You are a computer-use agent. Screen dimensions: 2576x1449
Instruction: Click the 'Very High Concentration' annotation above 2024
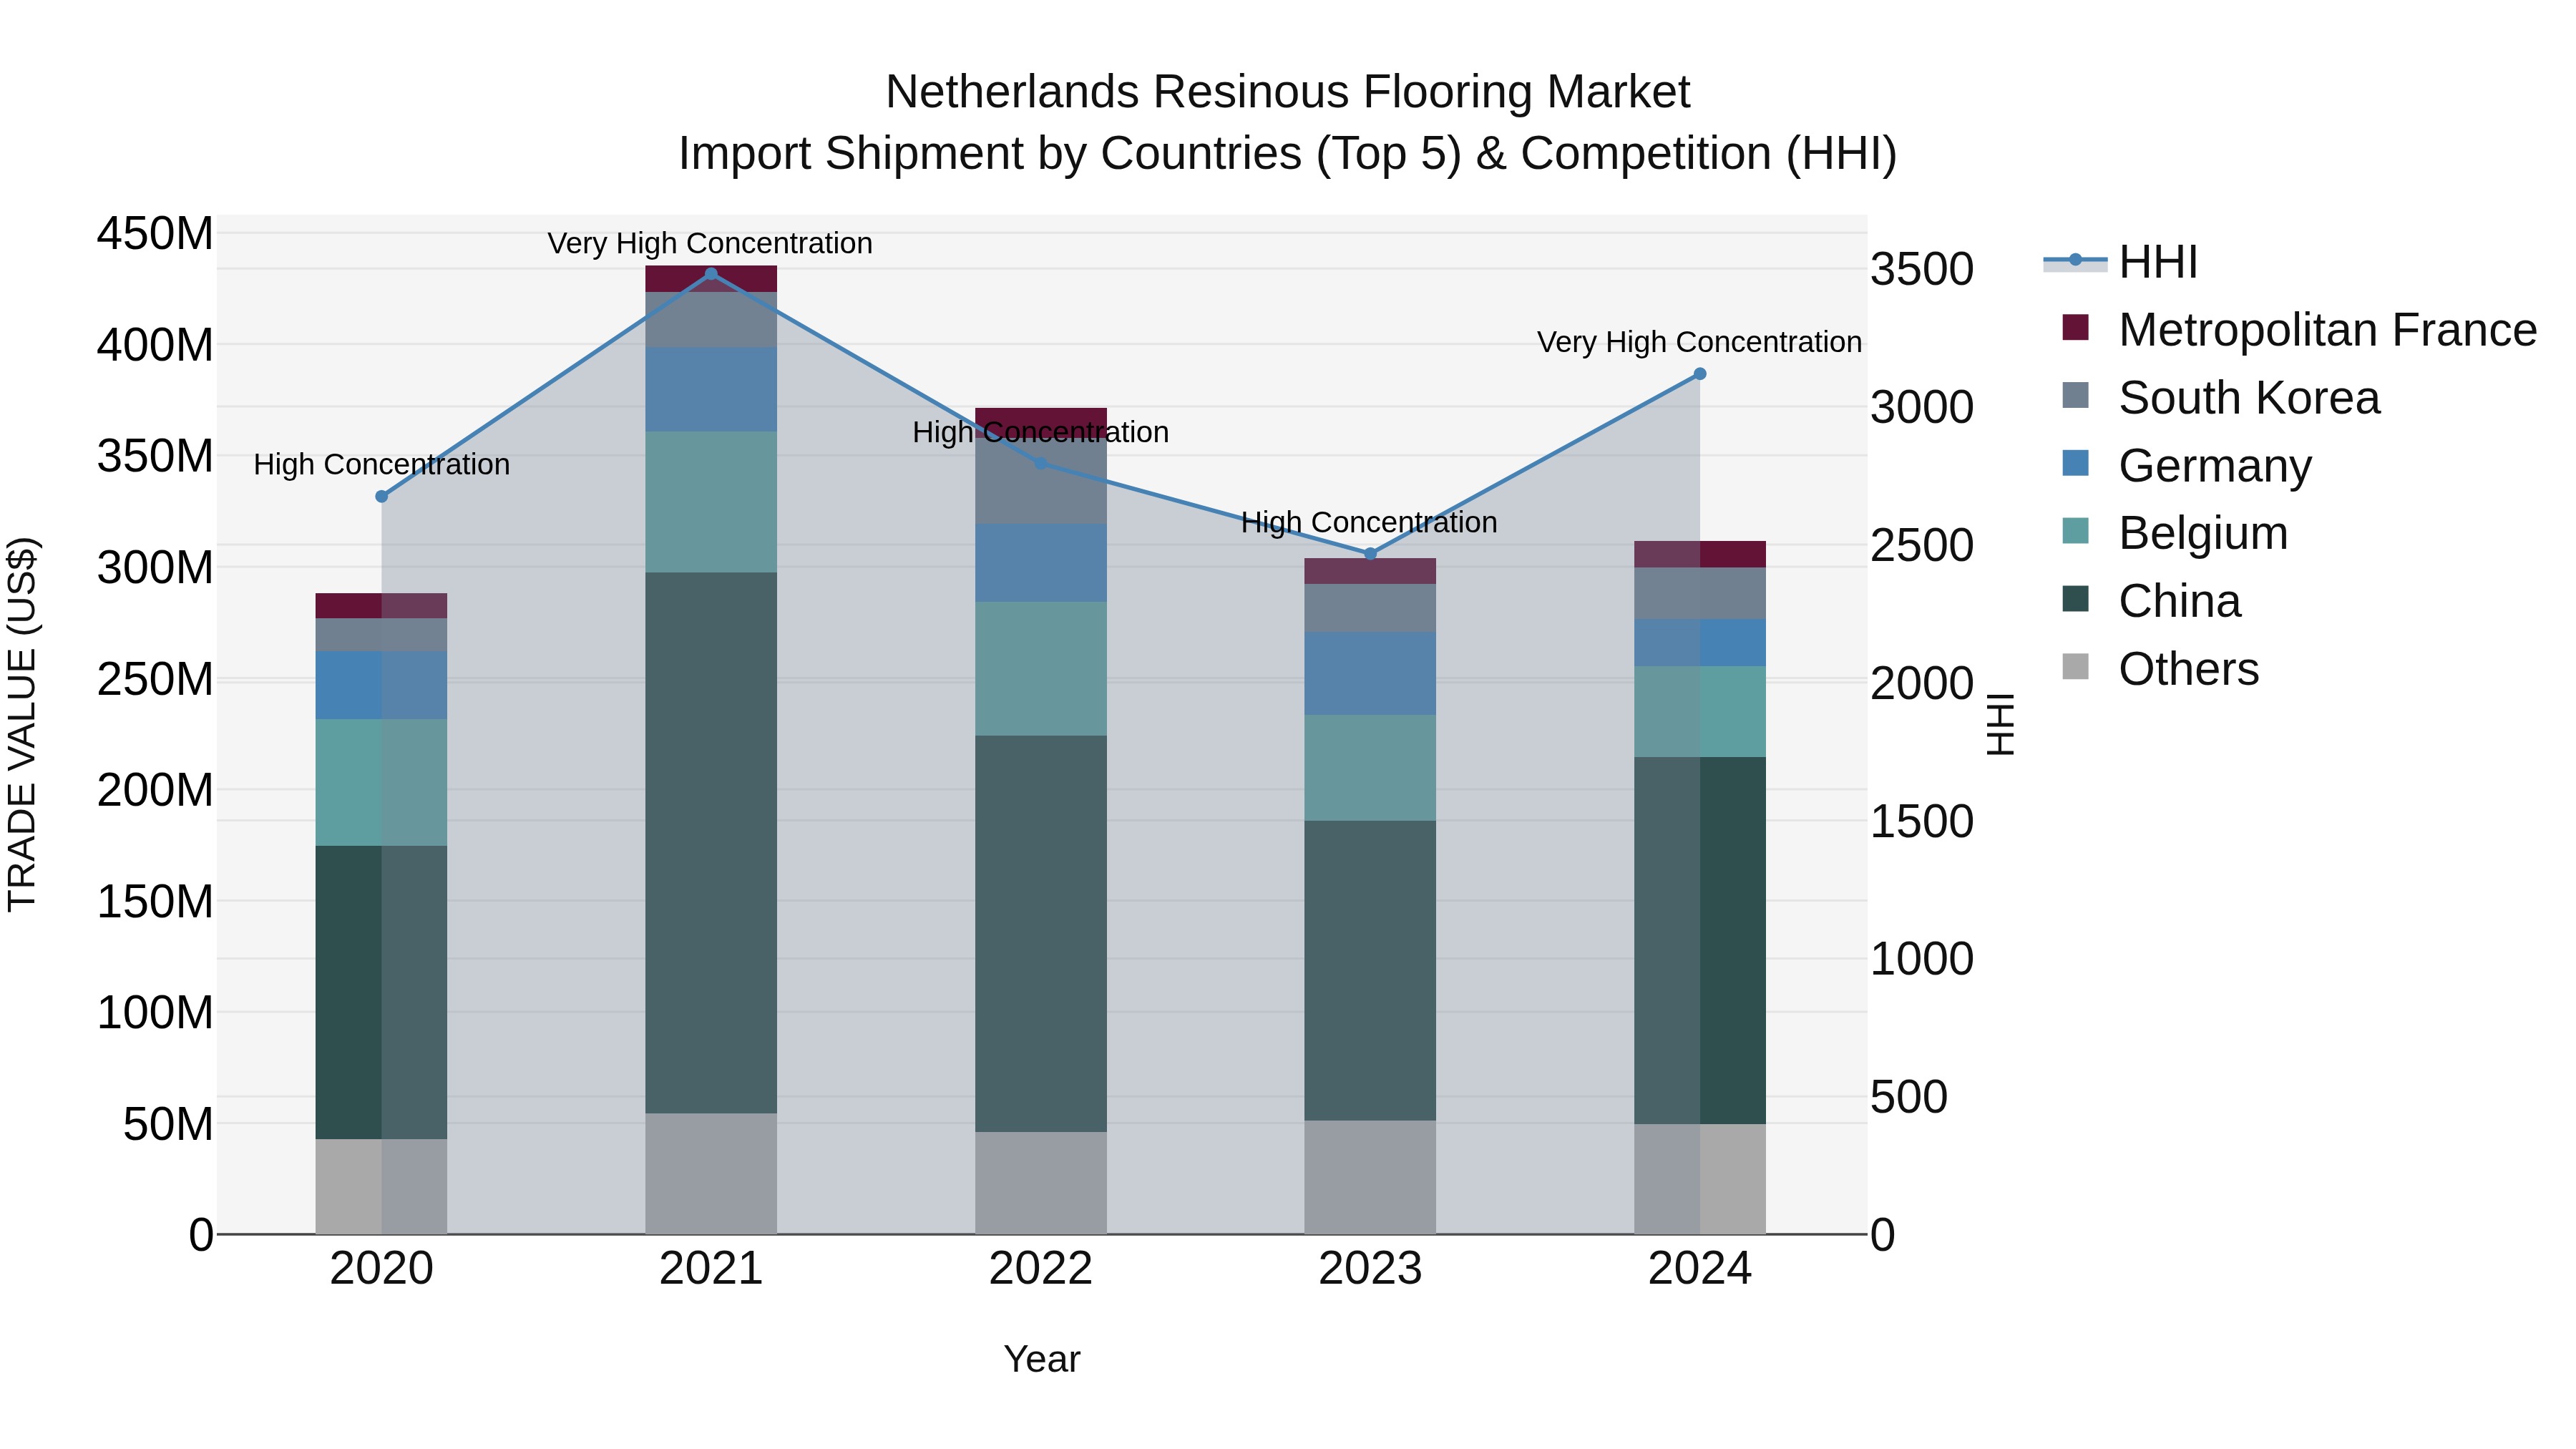coord(1699,343)
